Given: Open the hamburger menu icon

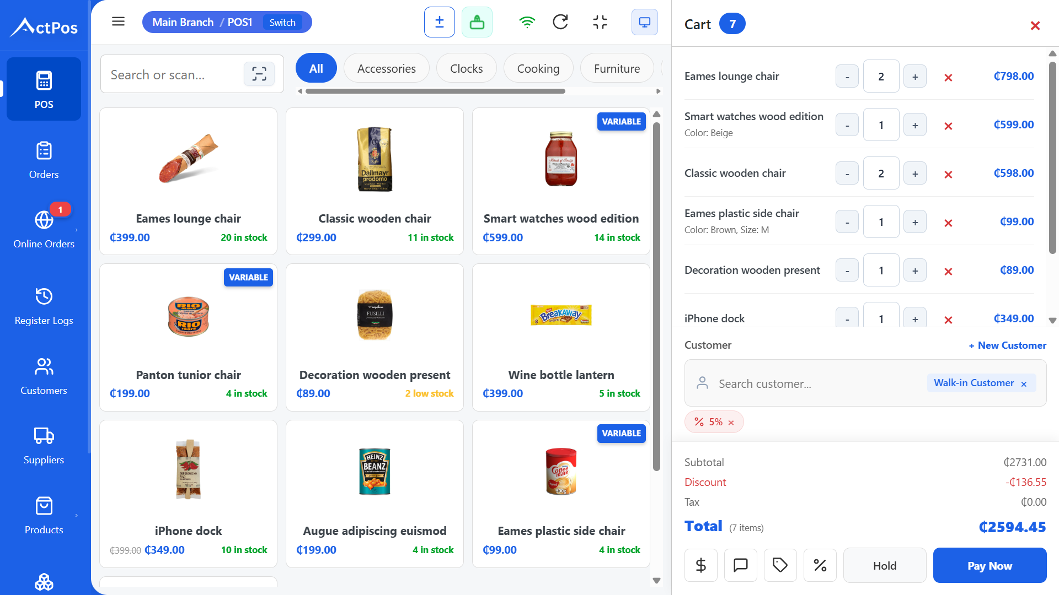Looking at the screenshot, I should (118, 22).
